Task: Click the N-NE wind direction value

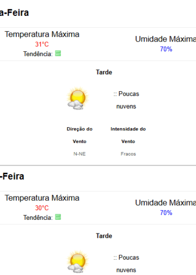Action: [x=79, y=154]
